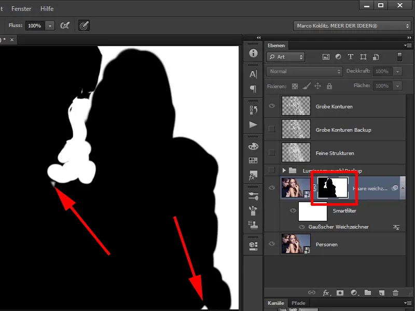Open the Swatches grid panel icon
415x311 pixels.
point(253,160)
